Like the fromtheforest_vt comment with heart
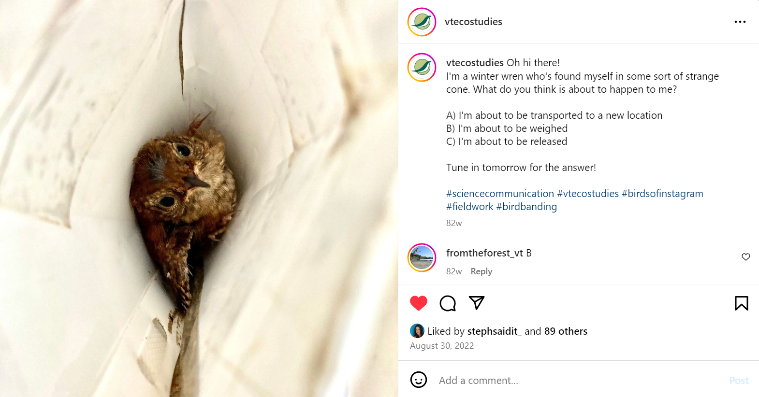This screenshot has width=759, height=397. tap(745, 257)
